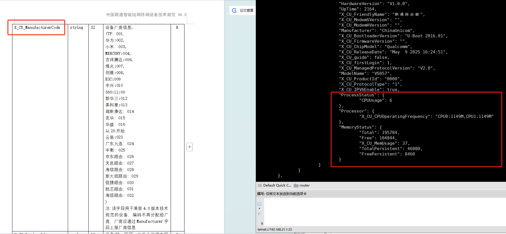Click the entry 烽火:007

pyautogui.click(x=115, y=66)
